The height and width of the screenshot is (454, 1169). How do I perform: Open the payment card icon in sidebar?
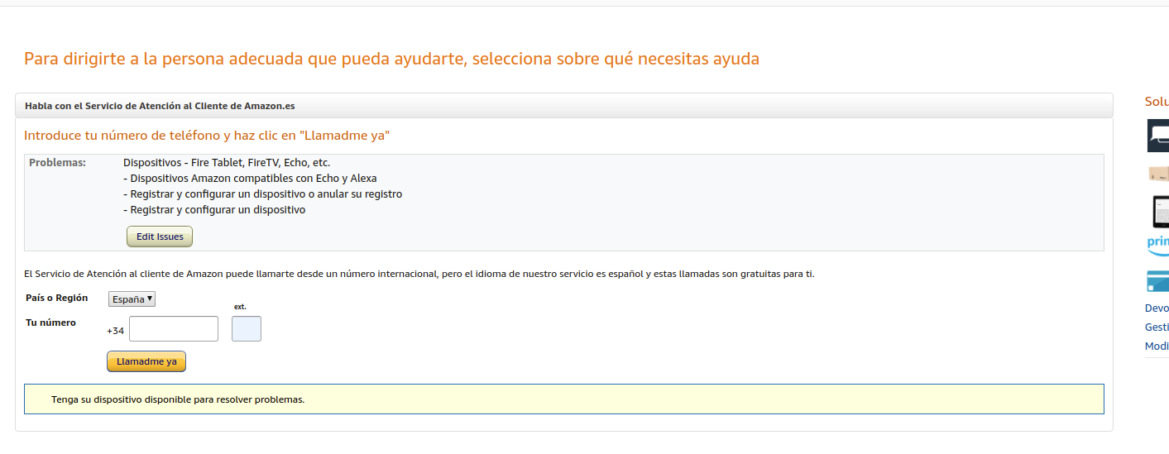pos(1158,281)
